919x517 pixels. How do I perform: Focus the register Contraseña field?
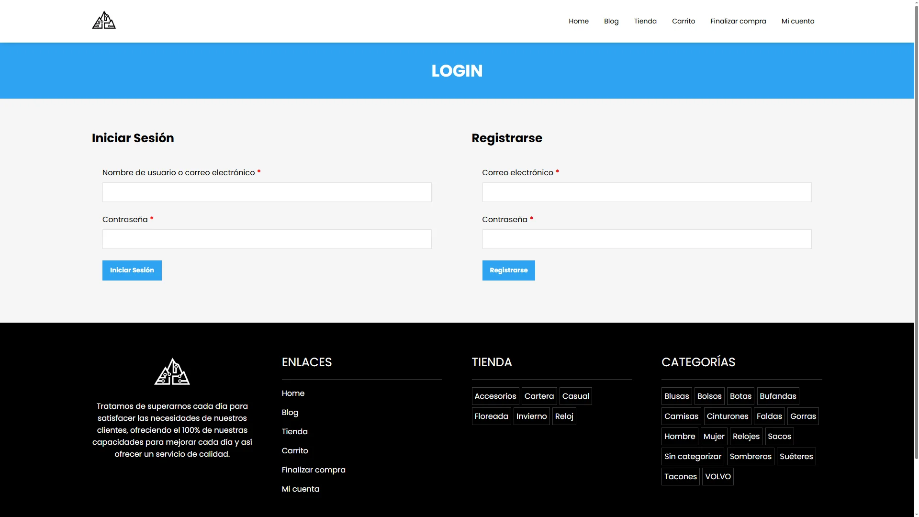tap(647, 239)
